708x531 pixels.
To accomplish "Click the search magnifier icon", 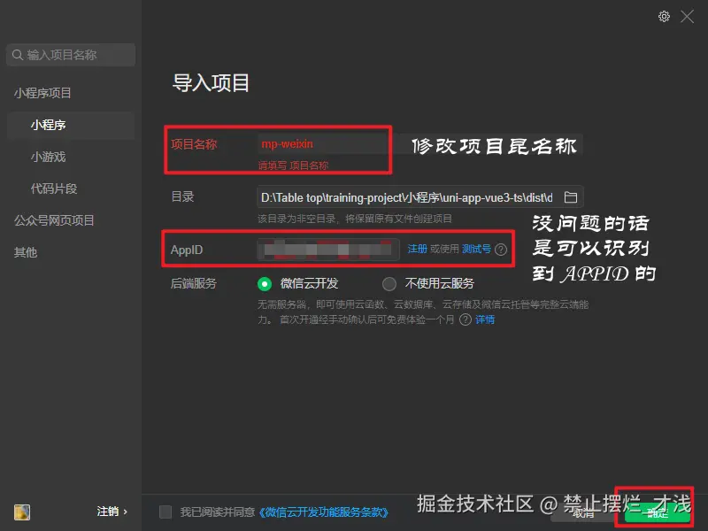I will (18, 55).
